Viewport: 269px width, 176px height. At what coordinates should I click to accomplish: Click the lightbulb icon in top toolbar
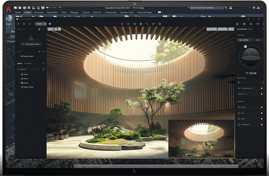[x=122, y=24]
